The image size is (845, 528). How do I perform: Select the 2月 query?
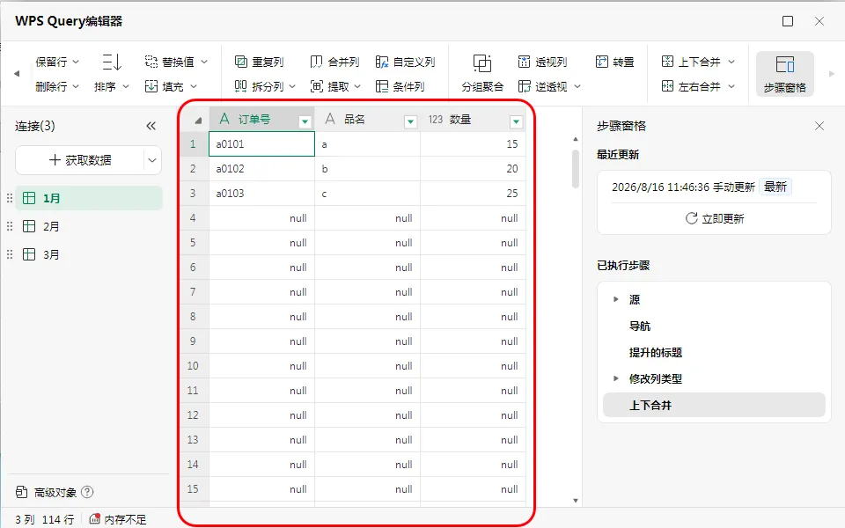coord(89,226)
